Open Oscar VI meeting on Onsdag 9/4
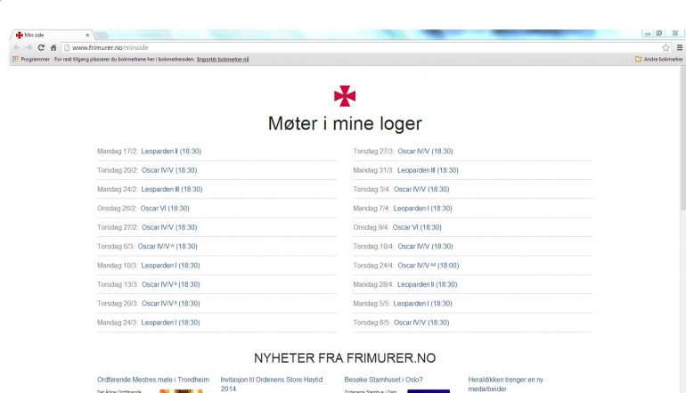This screenshot has height=393, width=686. click(x=417, y=227)
